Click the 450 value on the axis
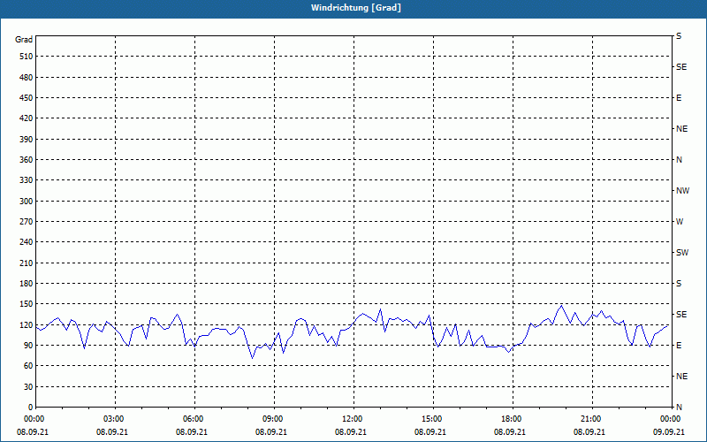Screen dimensions: 707x442 27,98
